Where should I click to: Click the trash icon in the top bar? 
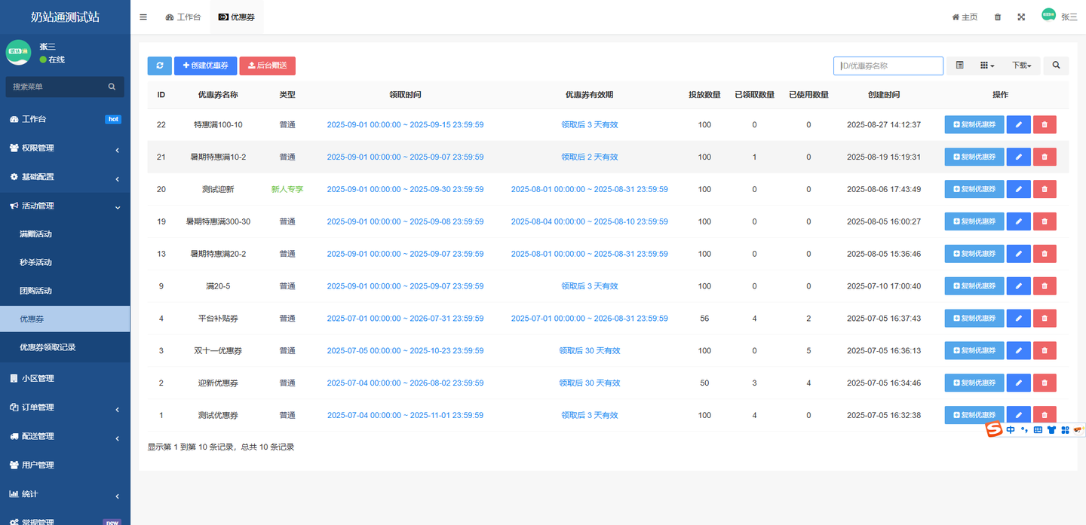[x=998, y=17]
